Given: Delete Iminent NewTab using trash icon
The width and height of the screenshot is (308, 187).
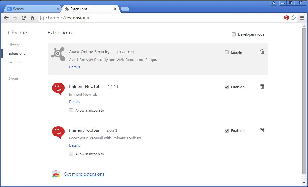Looking at the screenshot, I should (x=262, y=86).
